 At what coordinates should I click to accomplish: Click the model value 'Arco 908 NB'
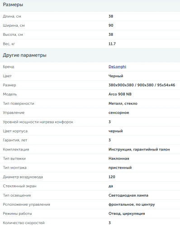(120, 94)
